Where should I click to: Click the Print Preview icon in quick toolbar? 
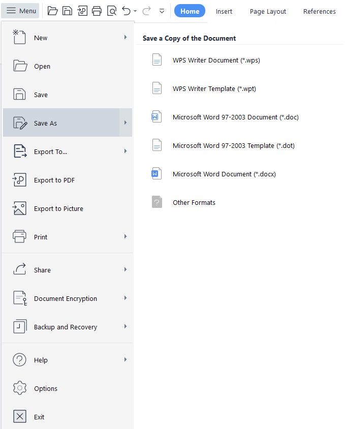pyautogui.click(x=112, y=11)
